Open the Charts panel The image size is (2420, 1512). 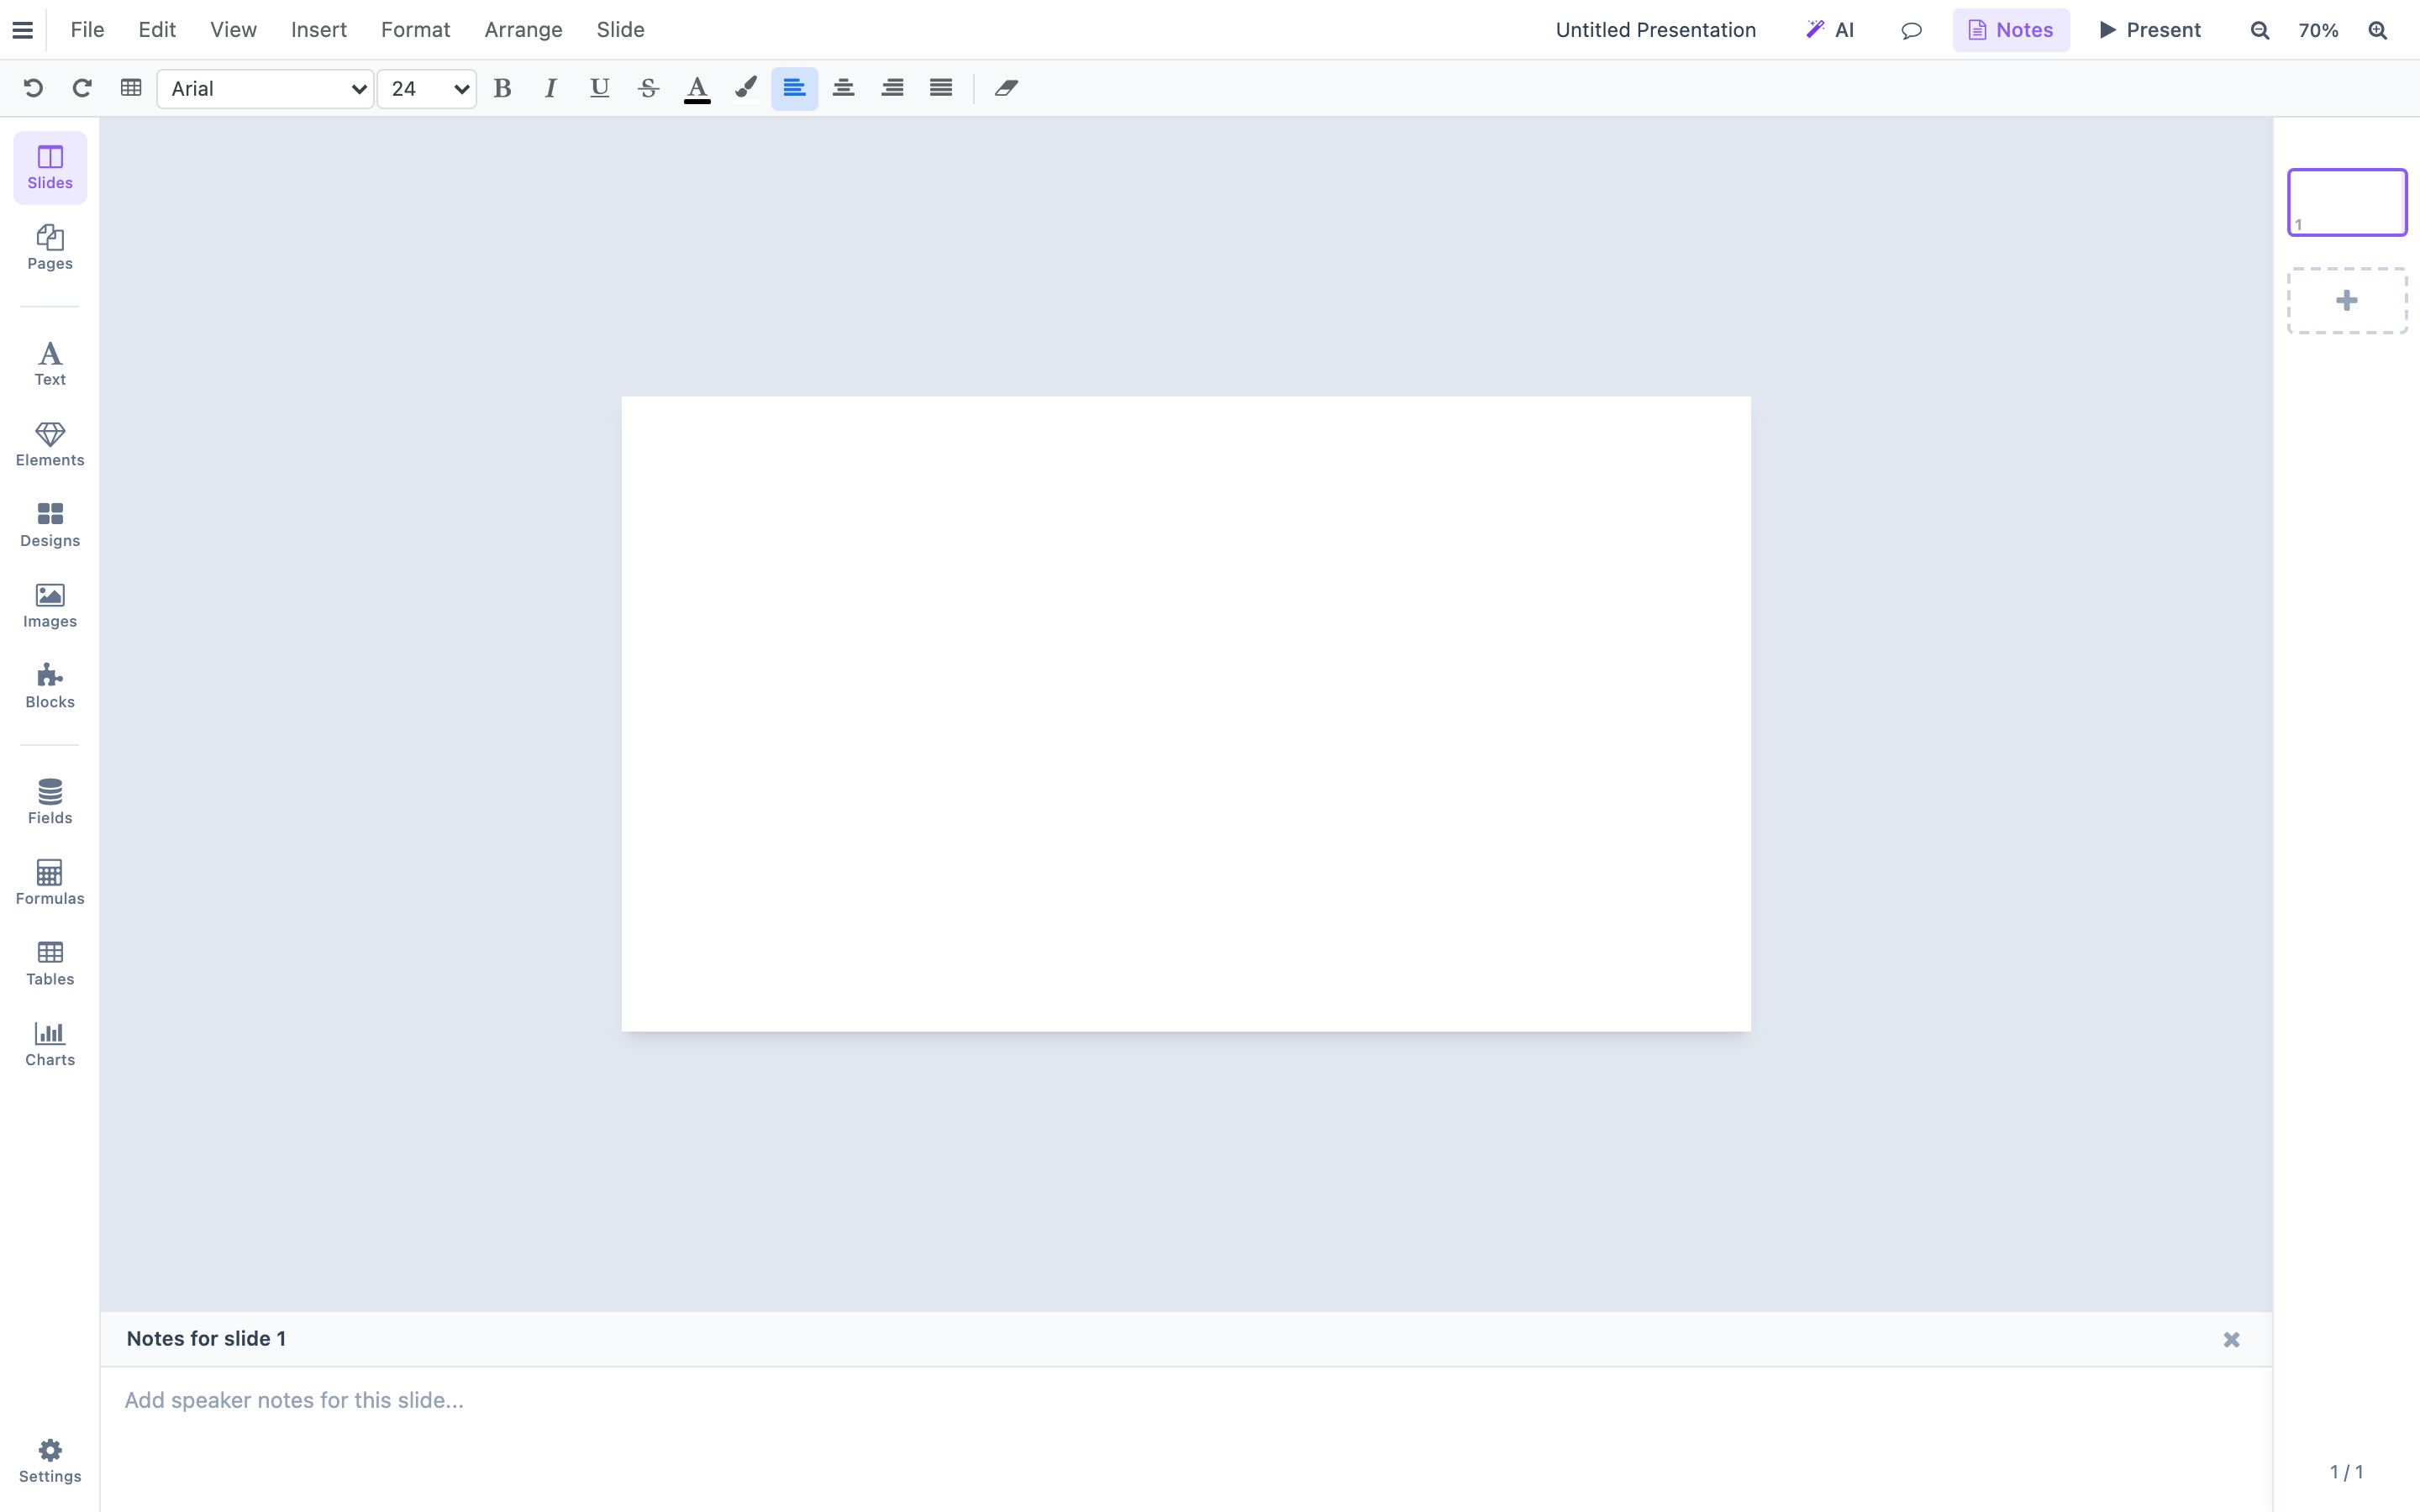49,1043
